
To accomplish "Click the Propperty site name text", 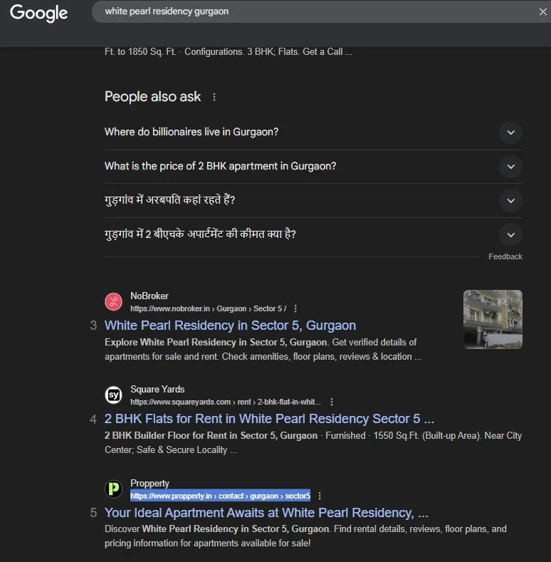I will point(149,484).
